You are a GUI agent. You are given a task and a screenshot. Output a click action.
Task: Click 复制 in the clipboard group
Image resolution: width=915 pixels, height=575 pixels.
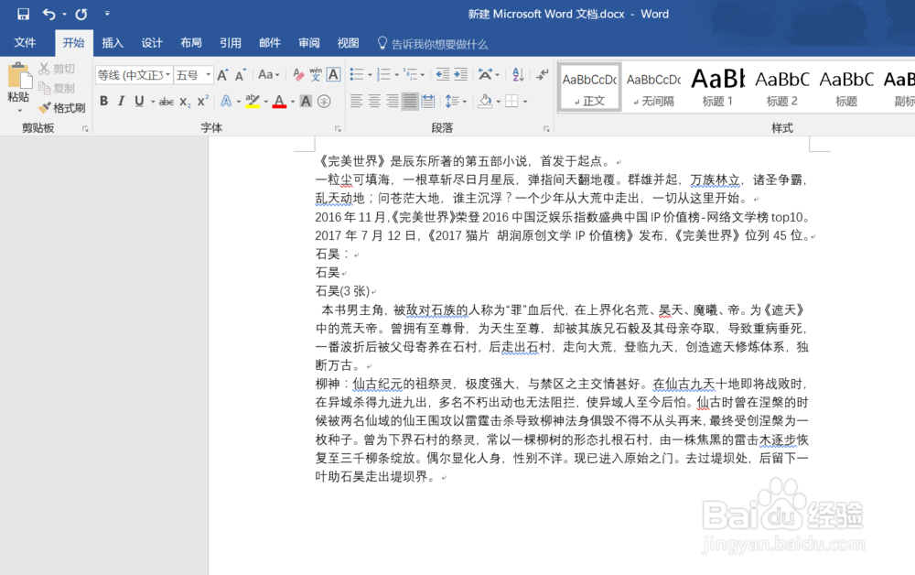pyautogui.click(x=57, y=88)
